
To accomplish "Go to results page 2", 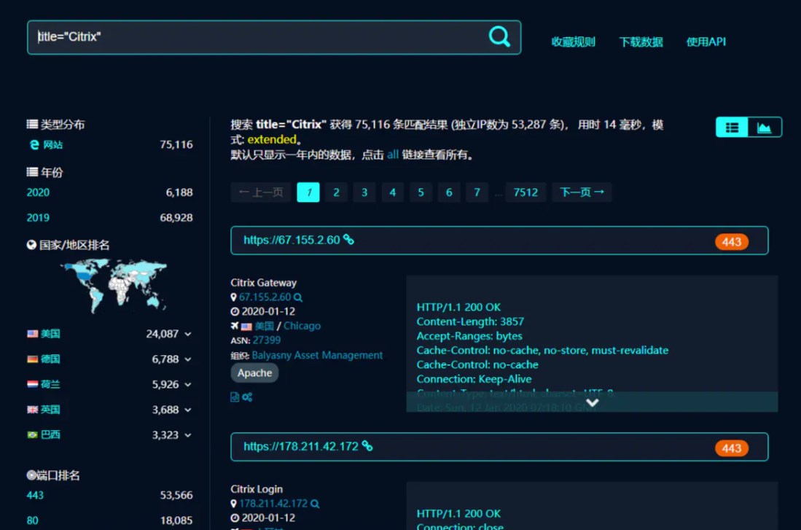I will coord(336,192).
